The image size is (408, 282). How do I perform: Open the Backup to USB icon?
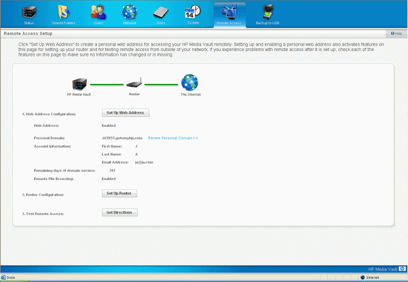coord(267,13)
